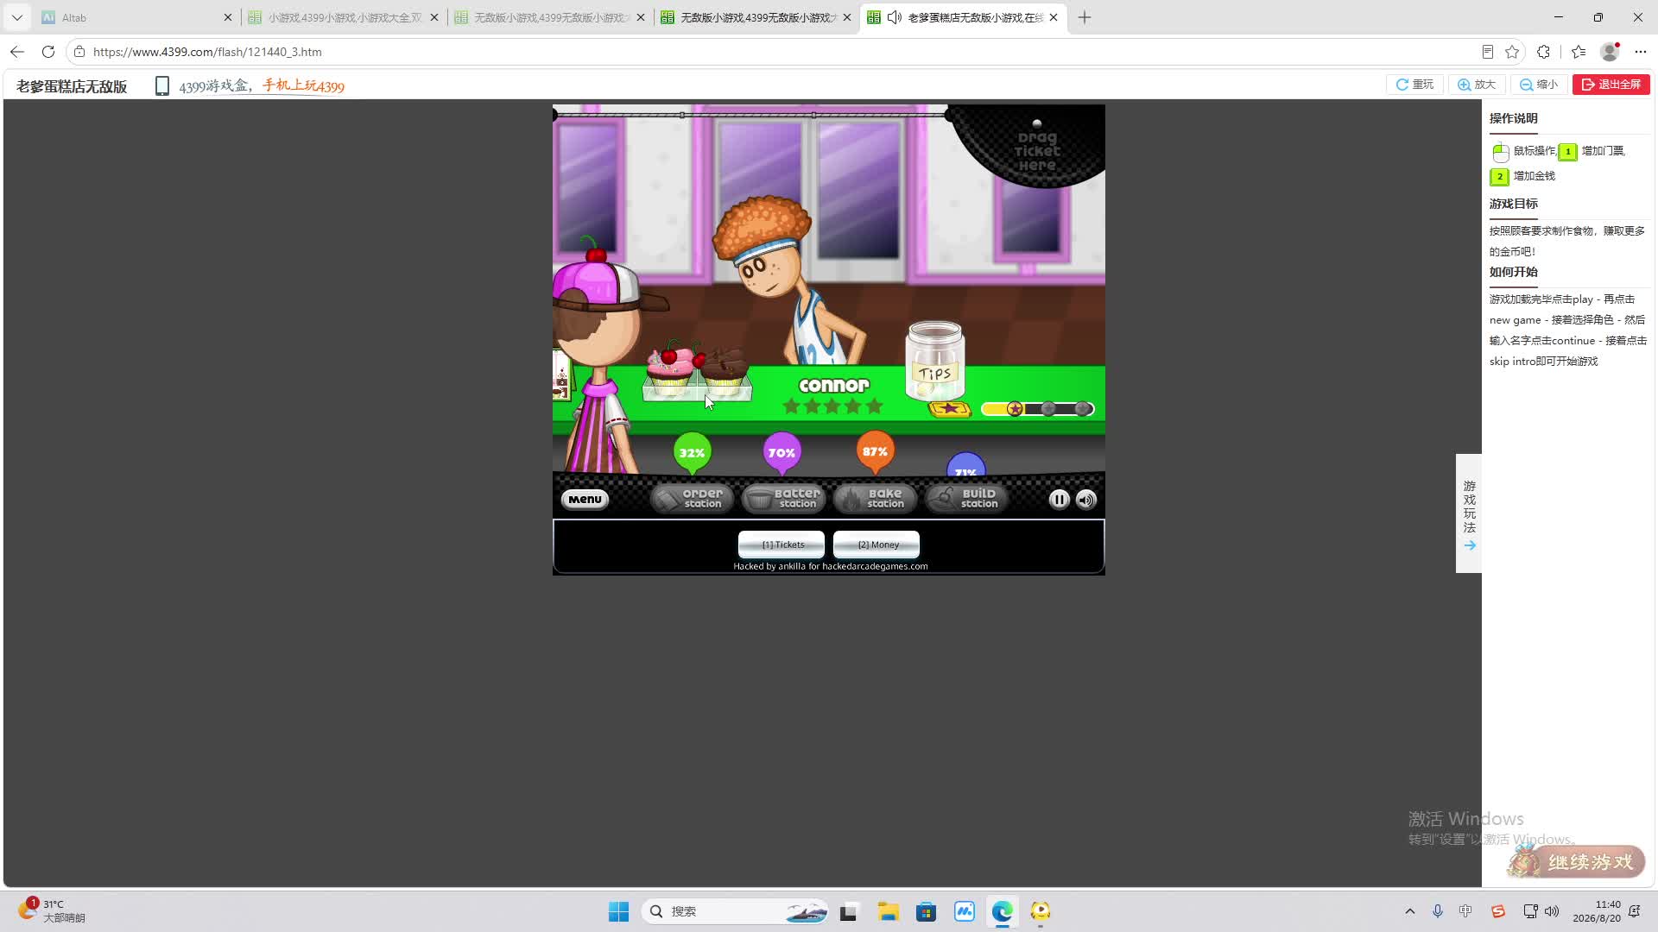
Task: Open the browser extensions menu
Action: [1544, 52]
